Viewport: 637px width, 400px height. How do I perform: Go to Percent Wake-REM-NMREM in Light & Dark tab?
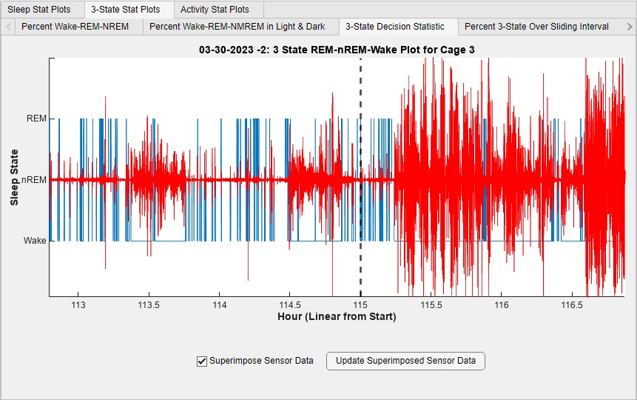pyautogui.click(x=237, y=27)
